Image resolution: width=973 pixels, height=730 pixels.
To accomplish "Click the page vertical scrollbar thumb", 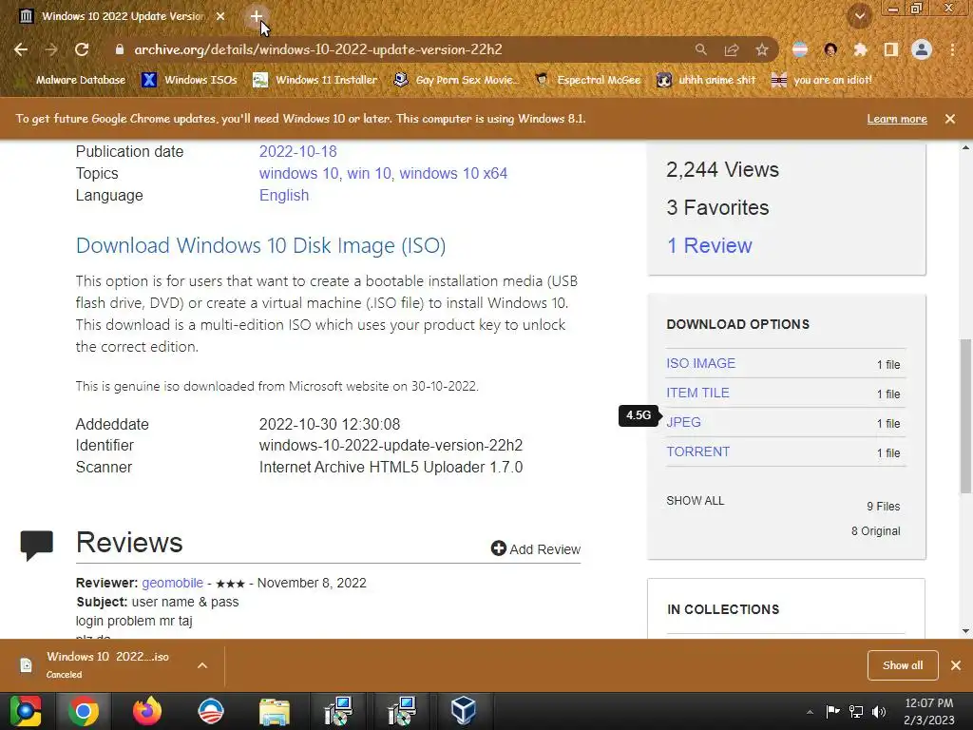I will pyautogui.click(x=965, y=416).
